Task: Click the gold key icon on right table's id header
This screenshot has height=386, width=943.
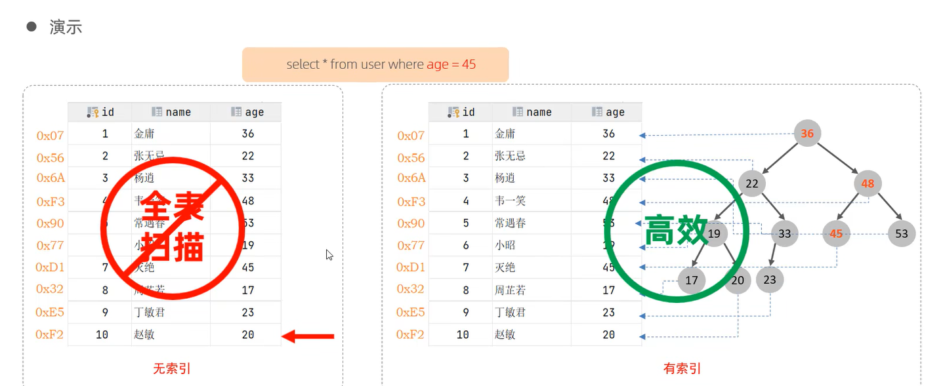Action: [453, 111]
